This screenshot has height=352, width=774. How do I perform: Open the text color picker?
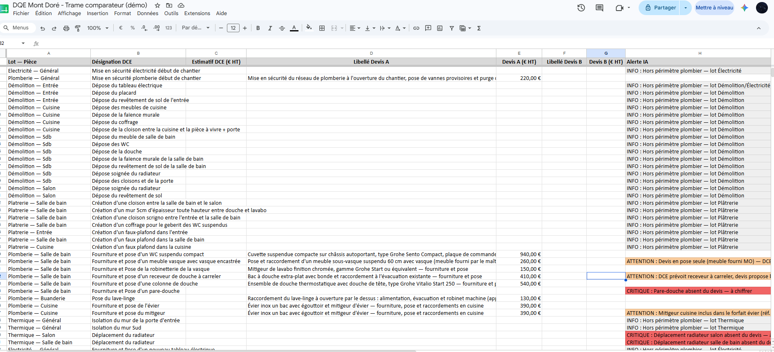coord(294,28)
